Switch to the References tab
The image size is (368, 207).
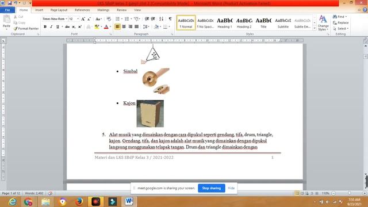(x=82, y=10)
